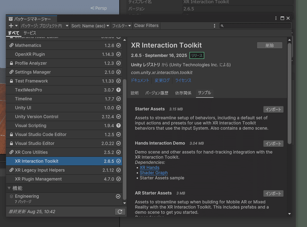Screen dimensions: 307x227
Task: Click the lock icon beside Profile Analyzer
Action: [x=11, y=63]
